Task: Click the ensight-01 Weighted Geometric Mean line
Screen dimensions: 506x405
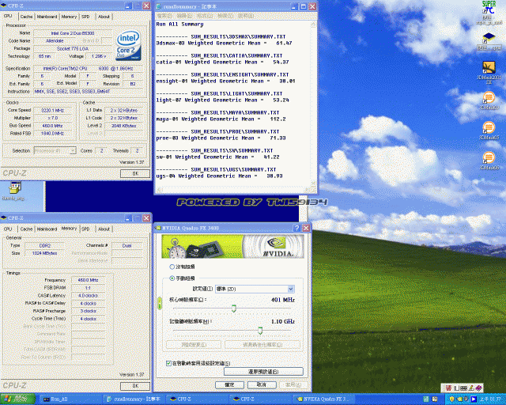Action: coord(225,81)
